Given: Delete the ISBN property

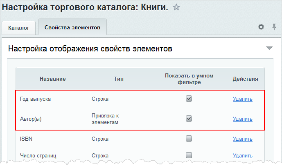Looking at the screenshot, I should coord(243,139).
